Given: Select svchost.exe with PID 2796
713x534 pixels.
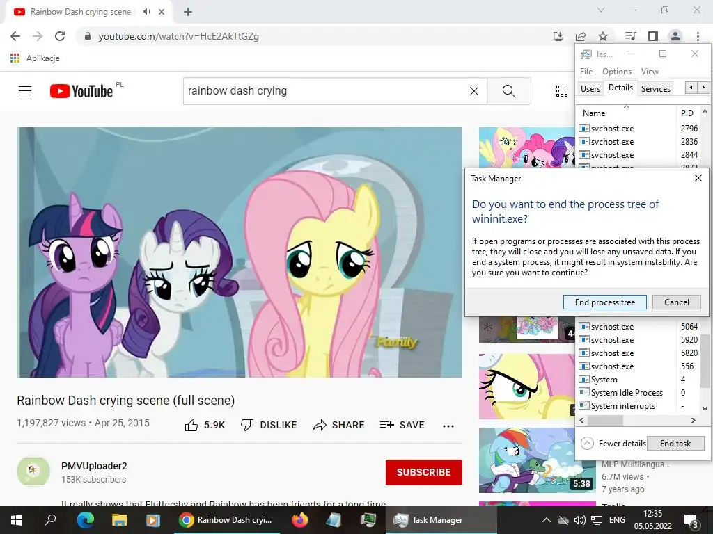Looking at the screenshot, I should point(638,129).
